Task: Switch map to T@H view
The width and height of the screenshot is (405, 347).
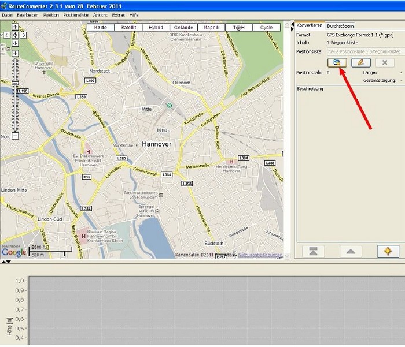Action: 238,27
